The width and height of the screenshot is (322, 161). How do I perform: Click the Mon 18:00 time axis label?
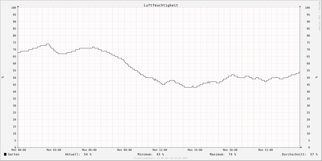pyautogui.click(x=230, y=150)
